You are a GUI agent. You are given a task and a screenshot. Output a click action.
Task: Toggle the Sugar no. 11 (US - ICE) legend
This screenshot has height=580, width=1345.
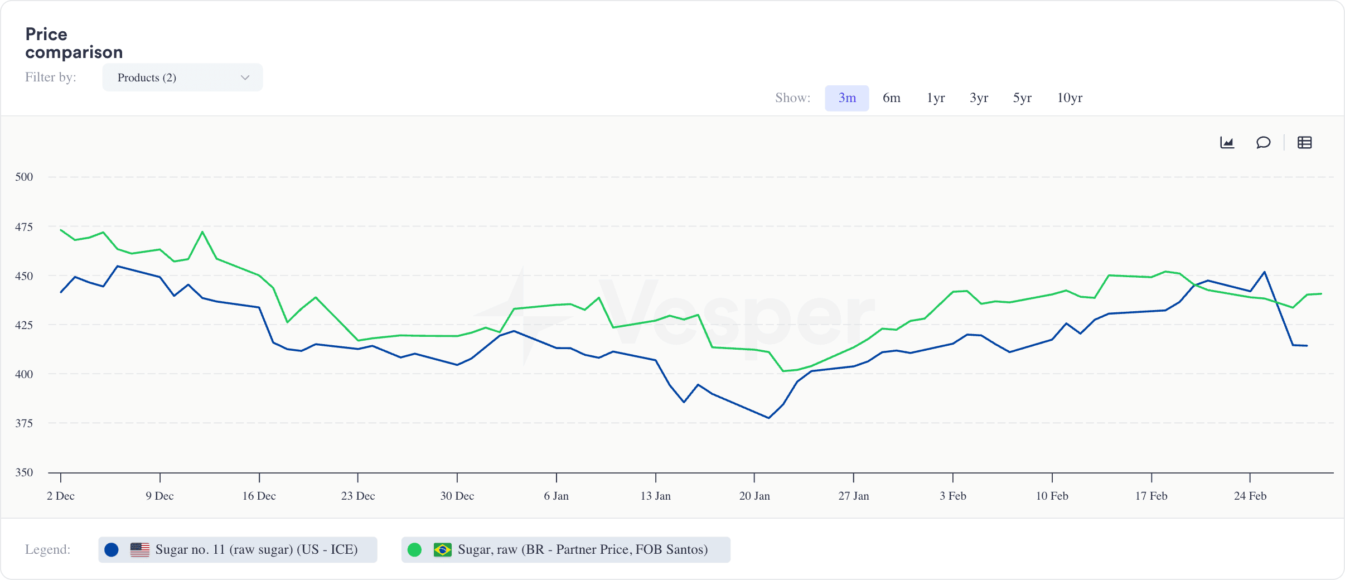coord(238,550)
